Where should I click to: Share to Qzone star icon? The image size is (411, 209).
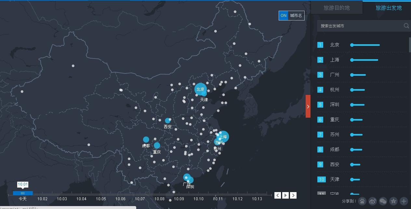click(393, 201)
